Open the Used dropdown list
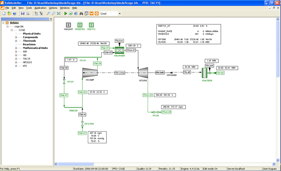 (120, 13)
